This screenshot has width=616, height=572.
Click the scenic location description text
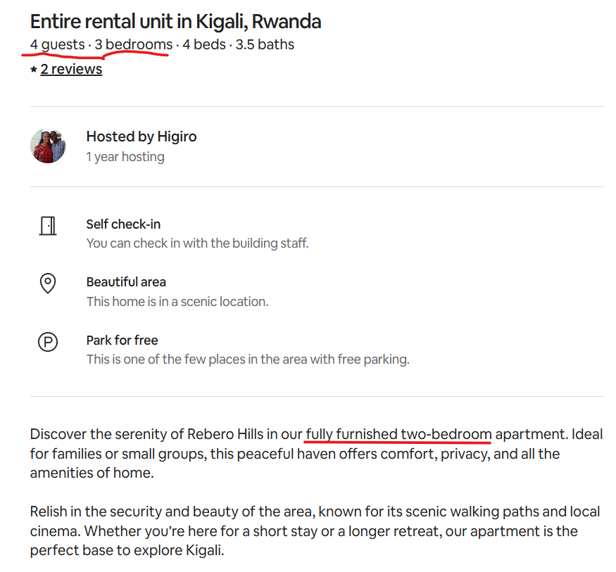tap(177, 302)
